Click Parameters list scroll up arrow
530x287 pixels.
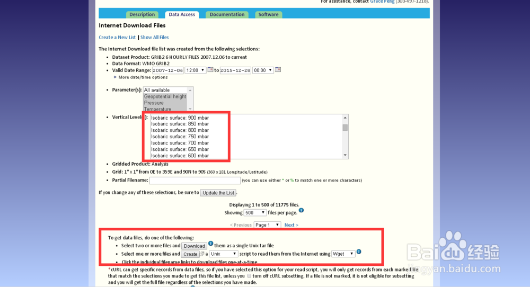point(190,90)
